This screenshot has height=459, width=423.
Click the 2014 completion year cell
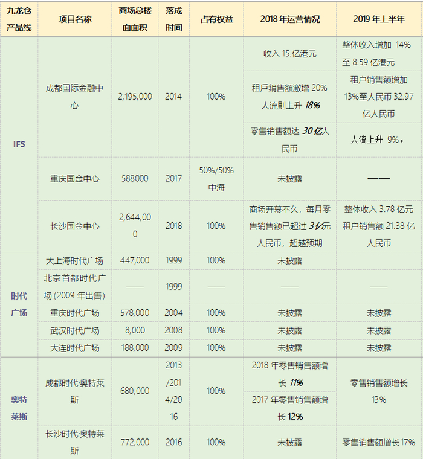173,97
